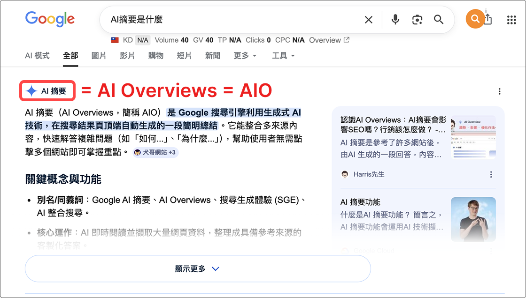The image size is (526, 298).
Task: Click the AI 摘要功能 video thumbnail
Action: [473, 219]
